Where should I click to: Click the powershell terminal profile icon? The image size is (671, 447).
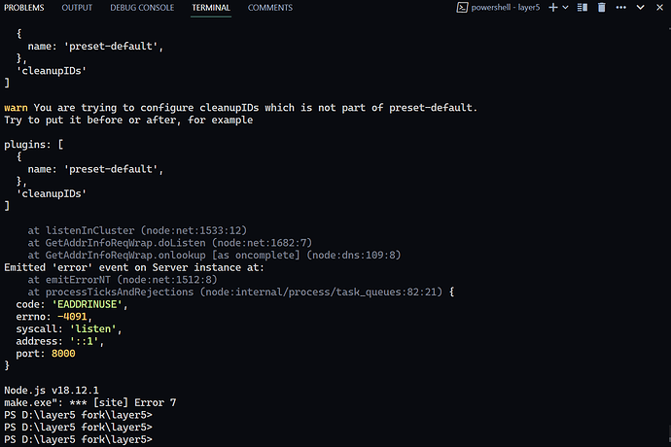(x=462, y=7)
